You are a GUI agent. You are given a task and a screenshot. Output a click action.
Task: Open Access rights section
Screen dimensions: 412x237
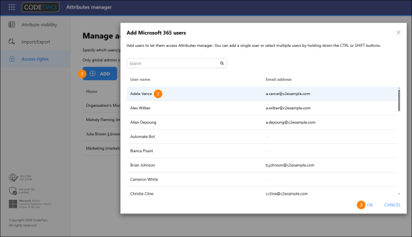click(x=35, y=59)
